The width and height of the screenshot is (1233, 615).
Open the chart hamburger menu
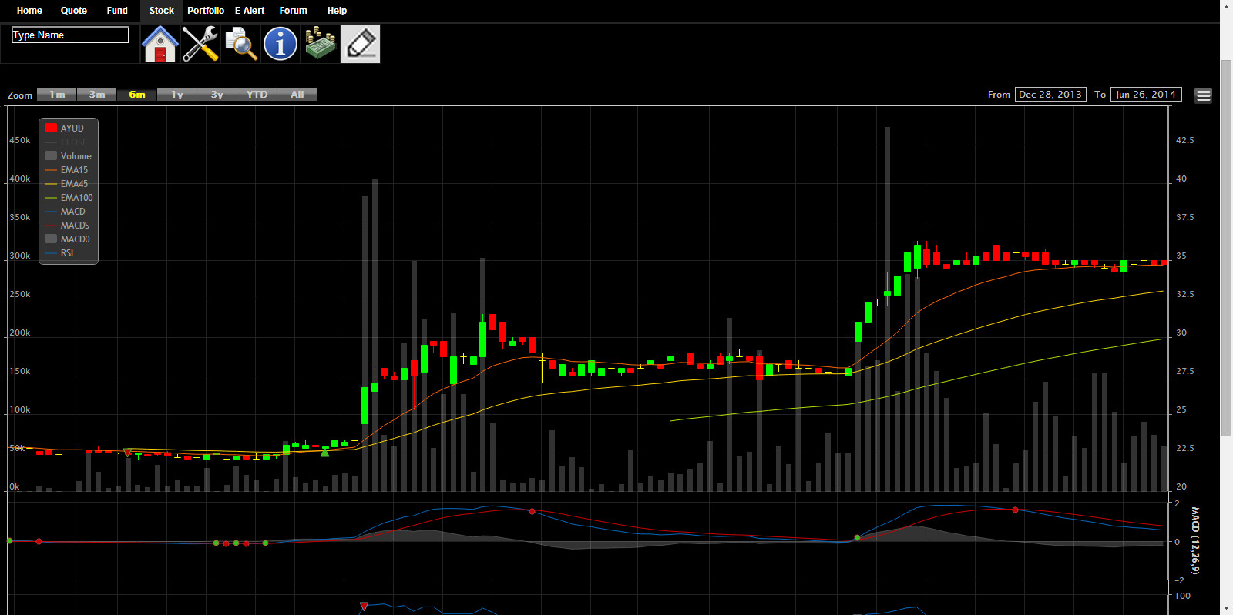[x=1204, y=95]
